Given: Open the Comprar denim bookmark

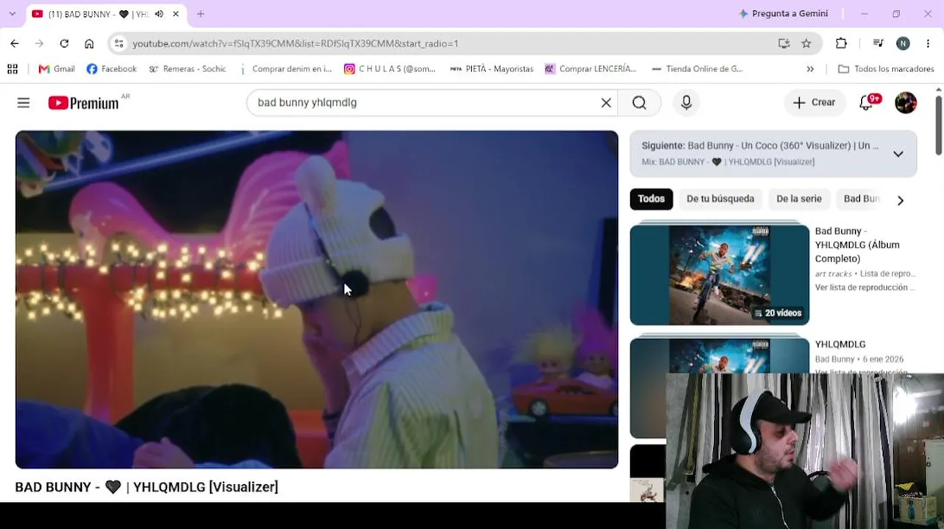Looking at the screenshot, I should tap(285, 69).
